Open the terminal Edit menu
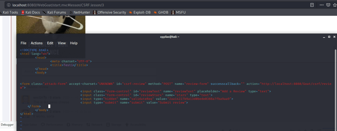Viewport: 337px width, 131px height. 50,43
